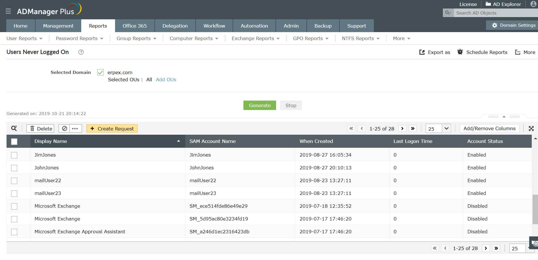Check the JimJones row checkbox
The image size is (538, 260).
[x=14, y=155]
